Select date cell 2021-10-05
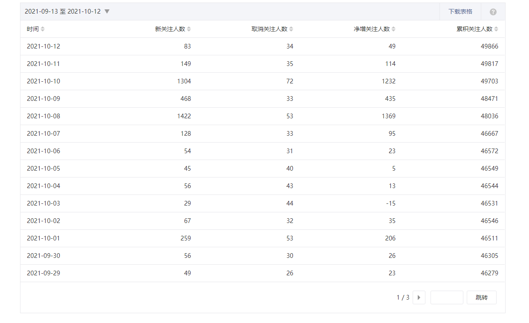 point(43,169)
